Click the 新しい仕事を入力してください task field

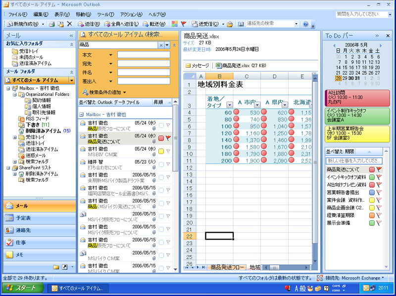[354, 161]
